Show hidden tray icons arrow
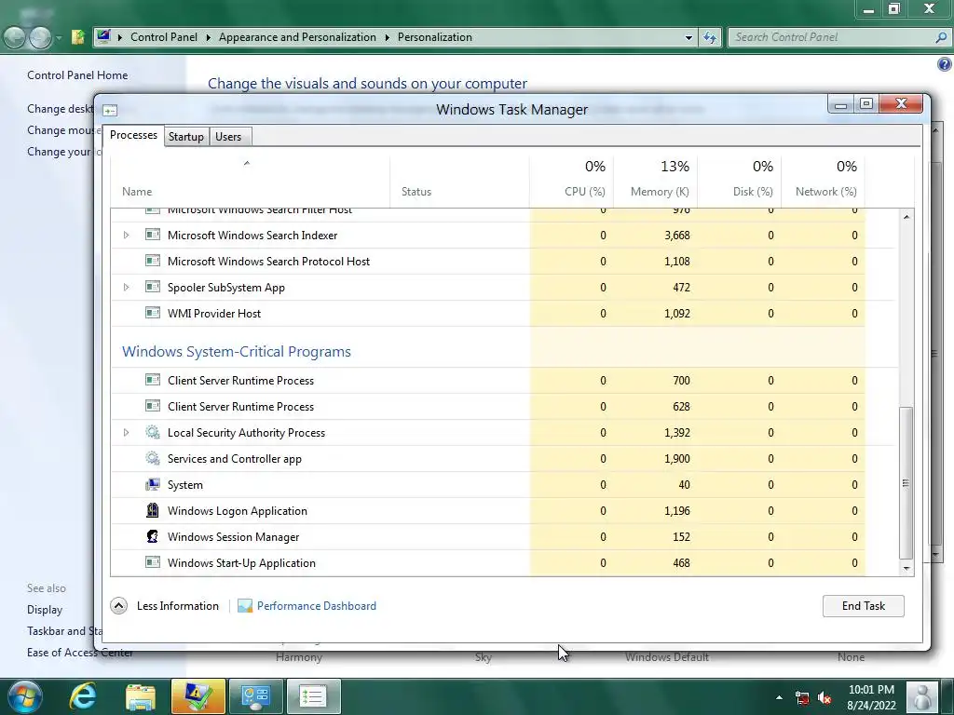 tap(780, 697)
